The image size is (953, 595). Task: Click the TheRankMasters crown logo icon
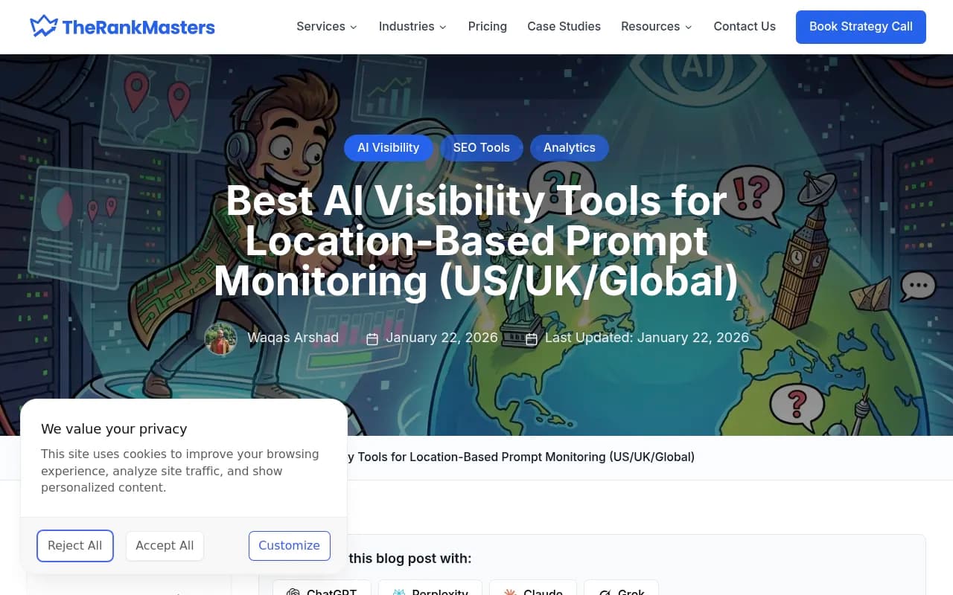42,25
